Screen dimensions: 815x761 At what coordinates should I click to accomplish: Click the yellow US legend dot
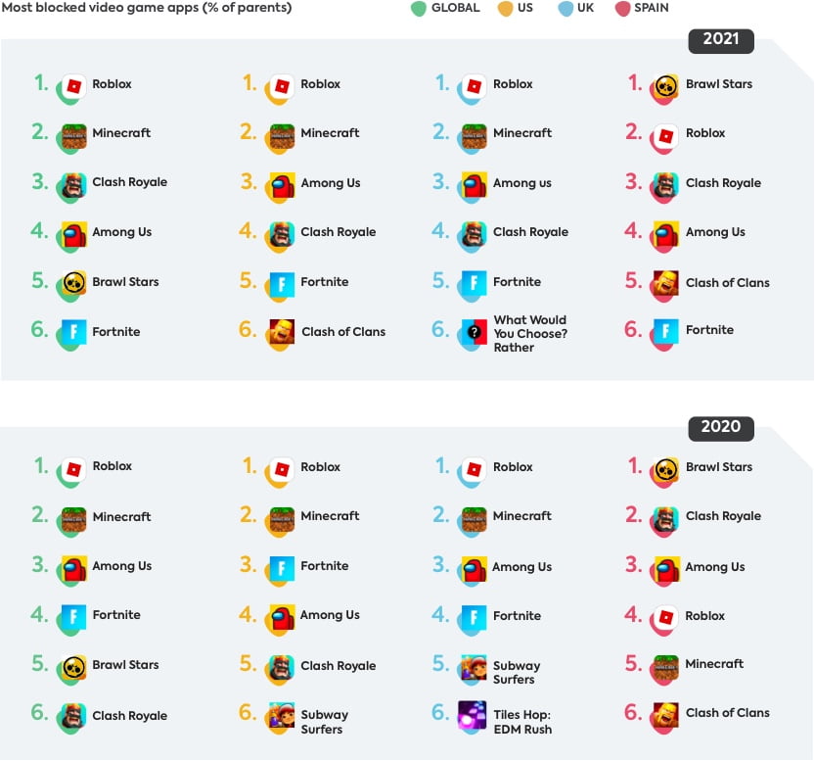point(505,9)
